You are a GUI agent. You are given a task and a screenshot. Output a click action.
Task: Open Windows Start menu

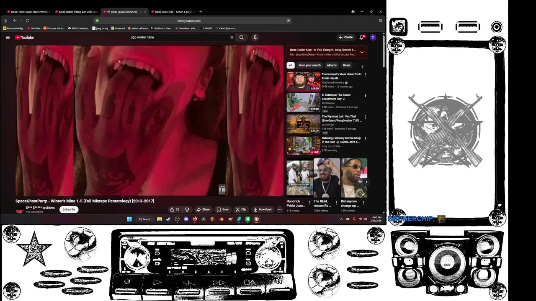pos(129,219)
